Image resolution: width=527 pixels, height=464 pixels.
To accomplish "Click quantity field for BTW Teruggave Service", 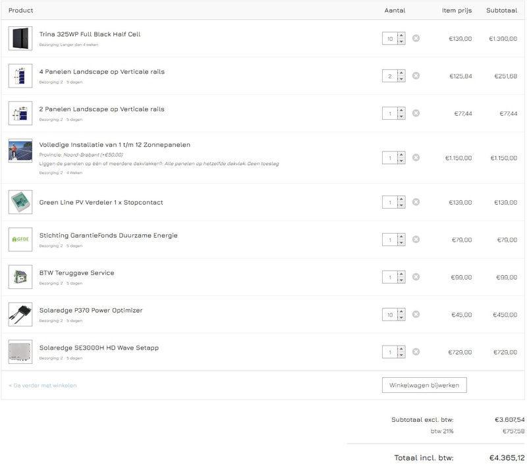I will click(389, 277).
